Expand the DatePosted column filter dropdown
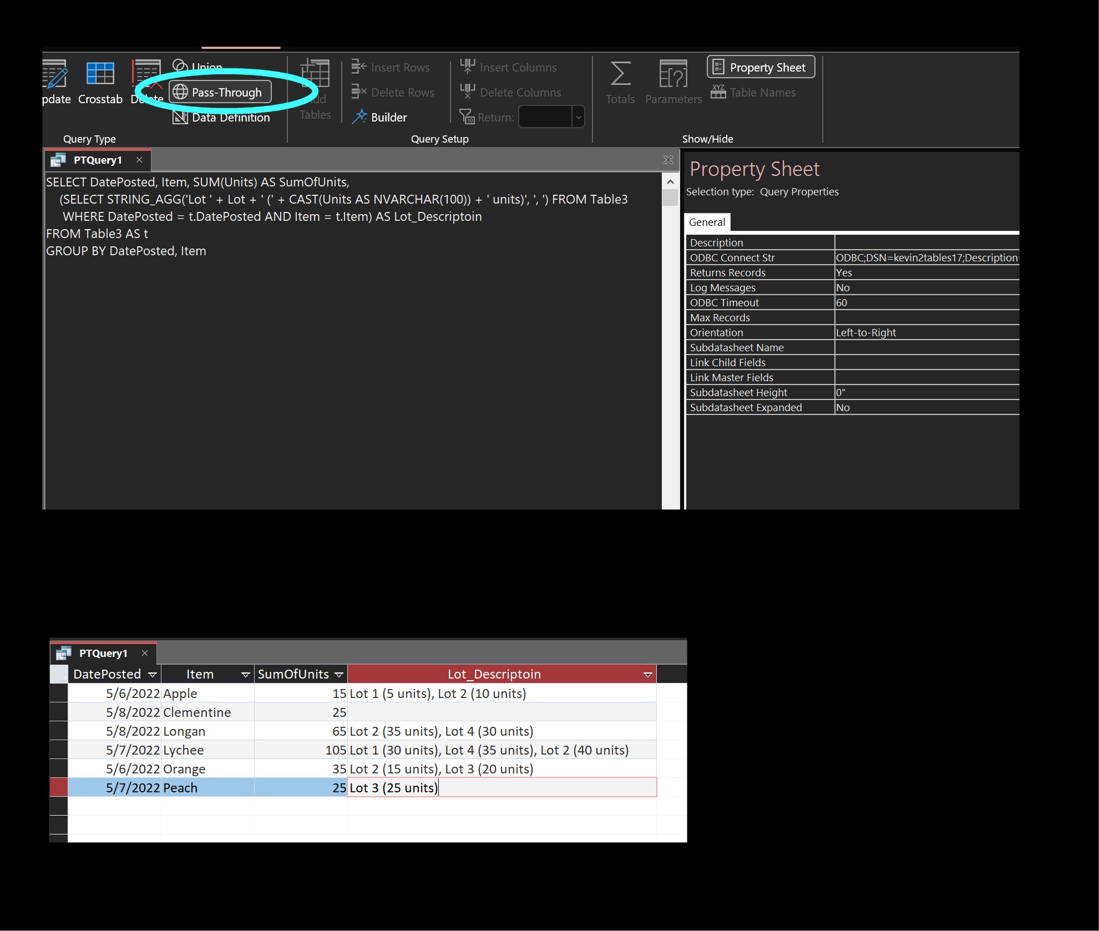Image resolution: width=1099 pixels, height=931 pixels. point(153,675)
